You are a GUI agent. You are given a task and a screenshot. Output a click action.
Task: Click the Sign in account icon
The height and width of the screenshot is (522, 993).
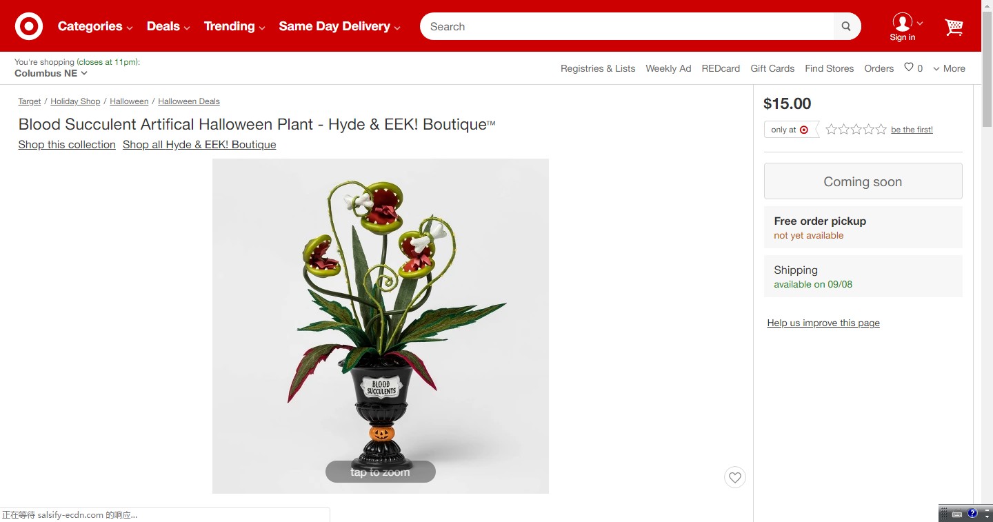(x=903, y=27)
